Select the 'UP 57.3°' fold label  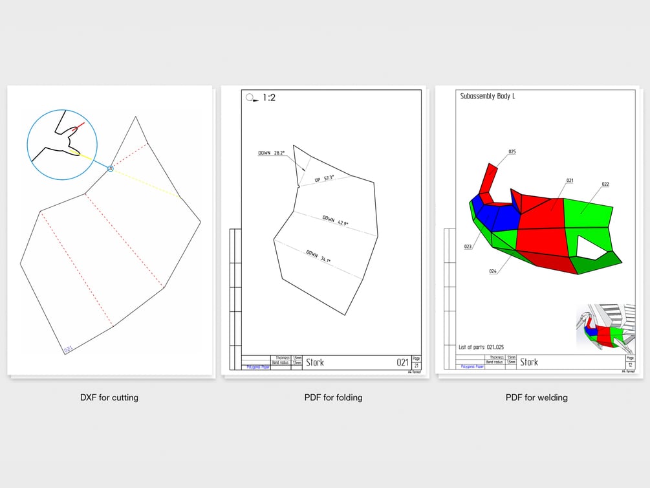(x=324, y=179)
